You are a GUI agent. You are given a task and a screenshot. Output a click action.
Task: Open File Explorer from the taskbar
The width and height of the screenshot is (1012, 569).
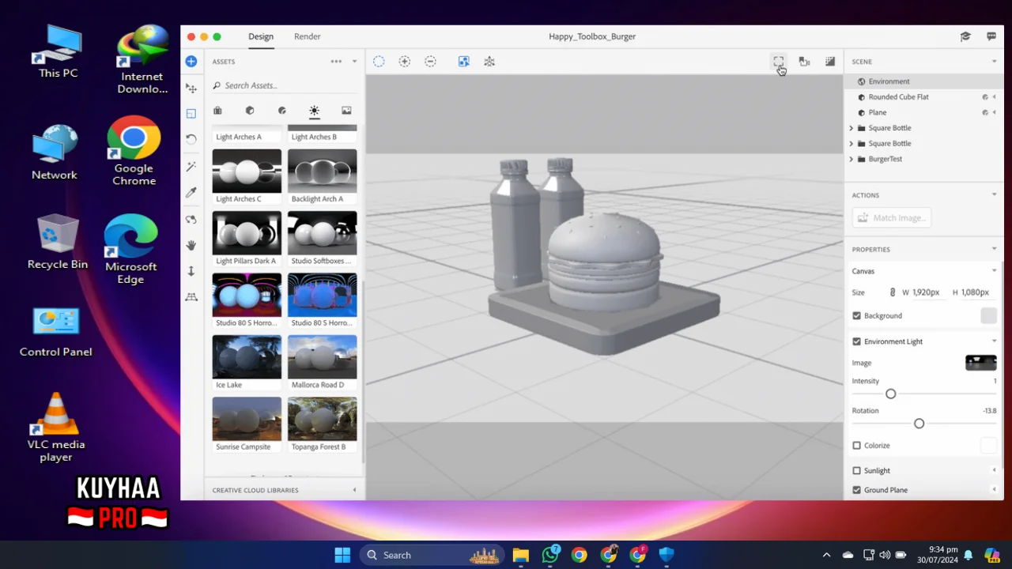tap(520, 555)
